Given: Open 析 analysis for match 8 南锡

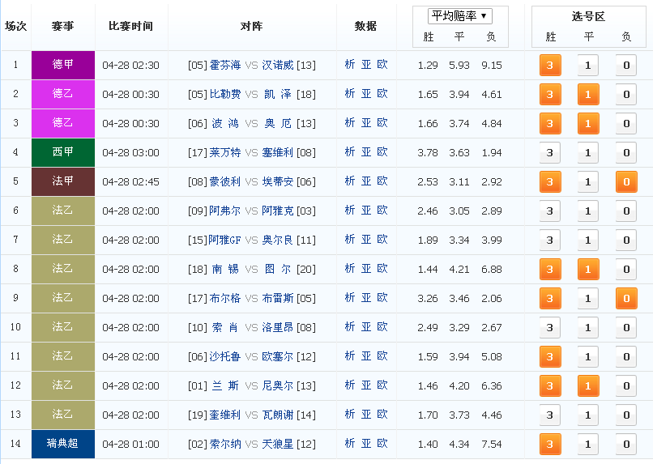Looking at the screenshot, I should point(350,268).
